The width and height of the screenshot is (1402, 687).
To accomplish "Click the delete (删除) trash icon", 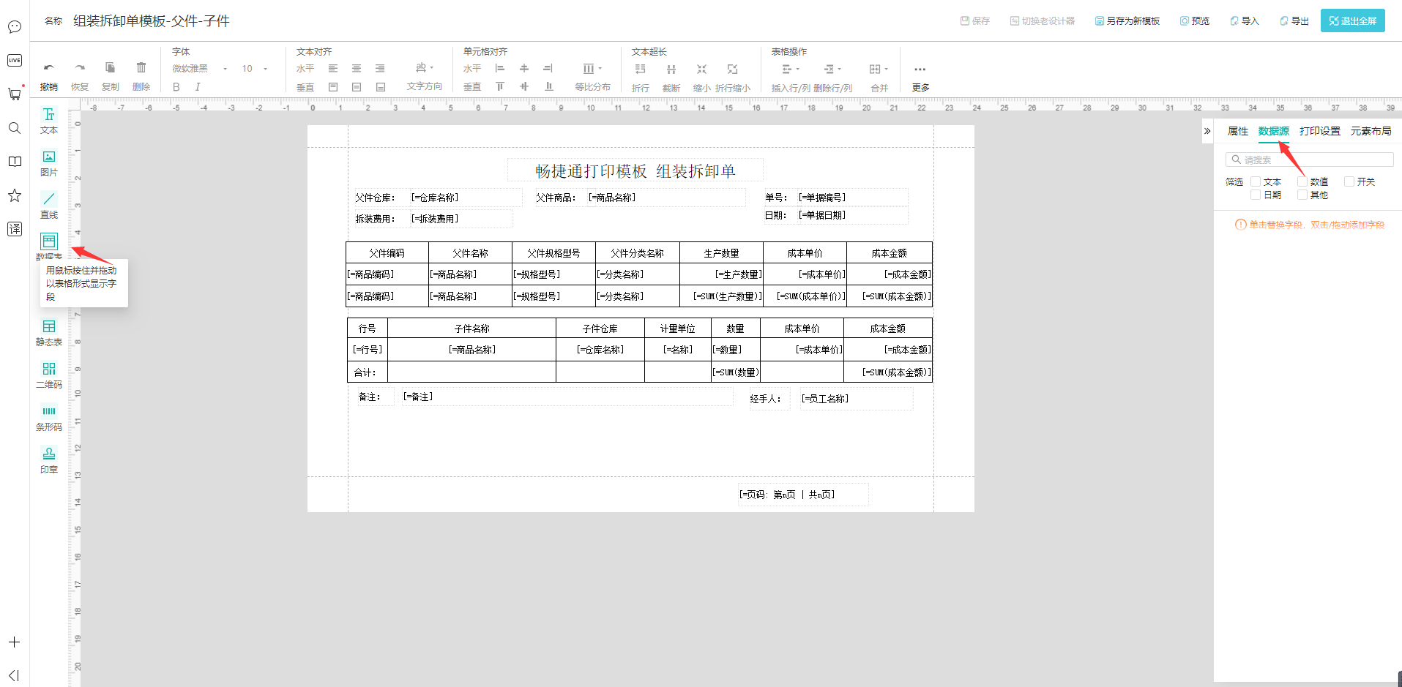I will [141, 68].
